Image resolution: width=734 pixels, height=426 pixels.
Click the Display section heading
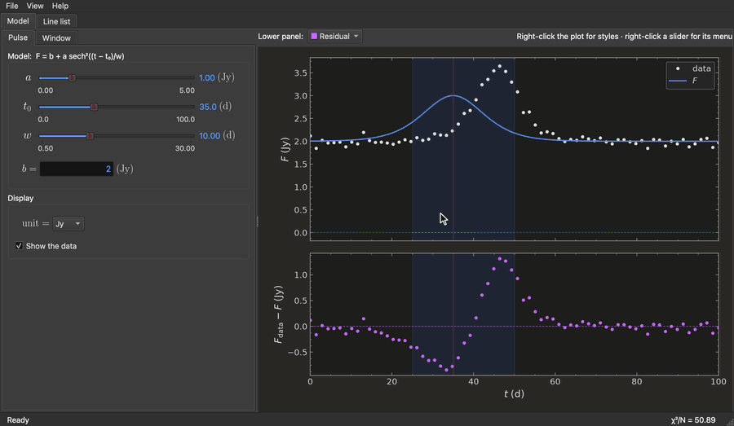20,198
